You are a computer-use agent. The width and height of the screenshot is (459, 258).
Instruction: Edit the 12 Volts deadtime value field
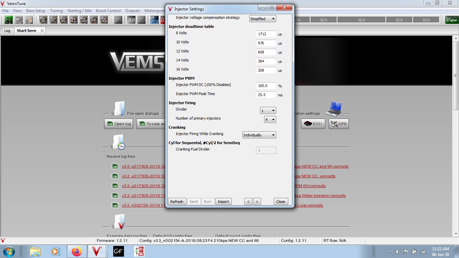265,52
